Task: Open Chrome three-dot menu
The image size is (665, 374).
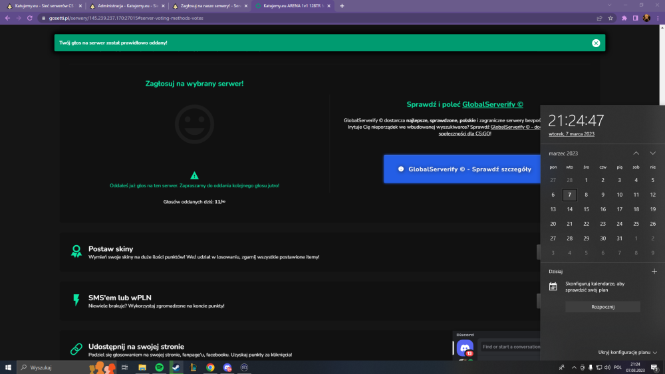Action: (658, 18)
